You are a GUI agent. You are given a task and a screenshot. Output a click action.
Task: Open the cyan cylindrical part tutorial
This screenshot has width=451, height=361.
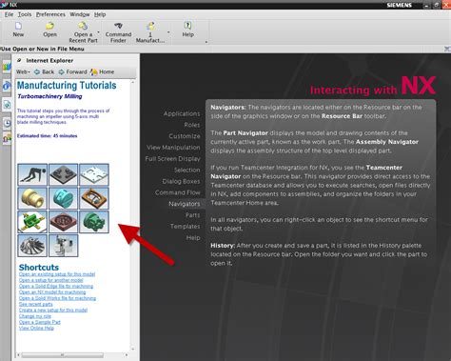pos(63,198)
